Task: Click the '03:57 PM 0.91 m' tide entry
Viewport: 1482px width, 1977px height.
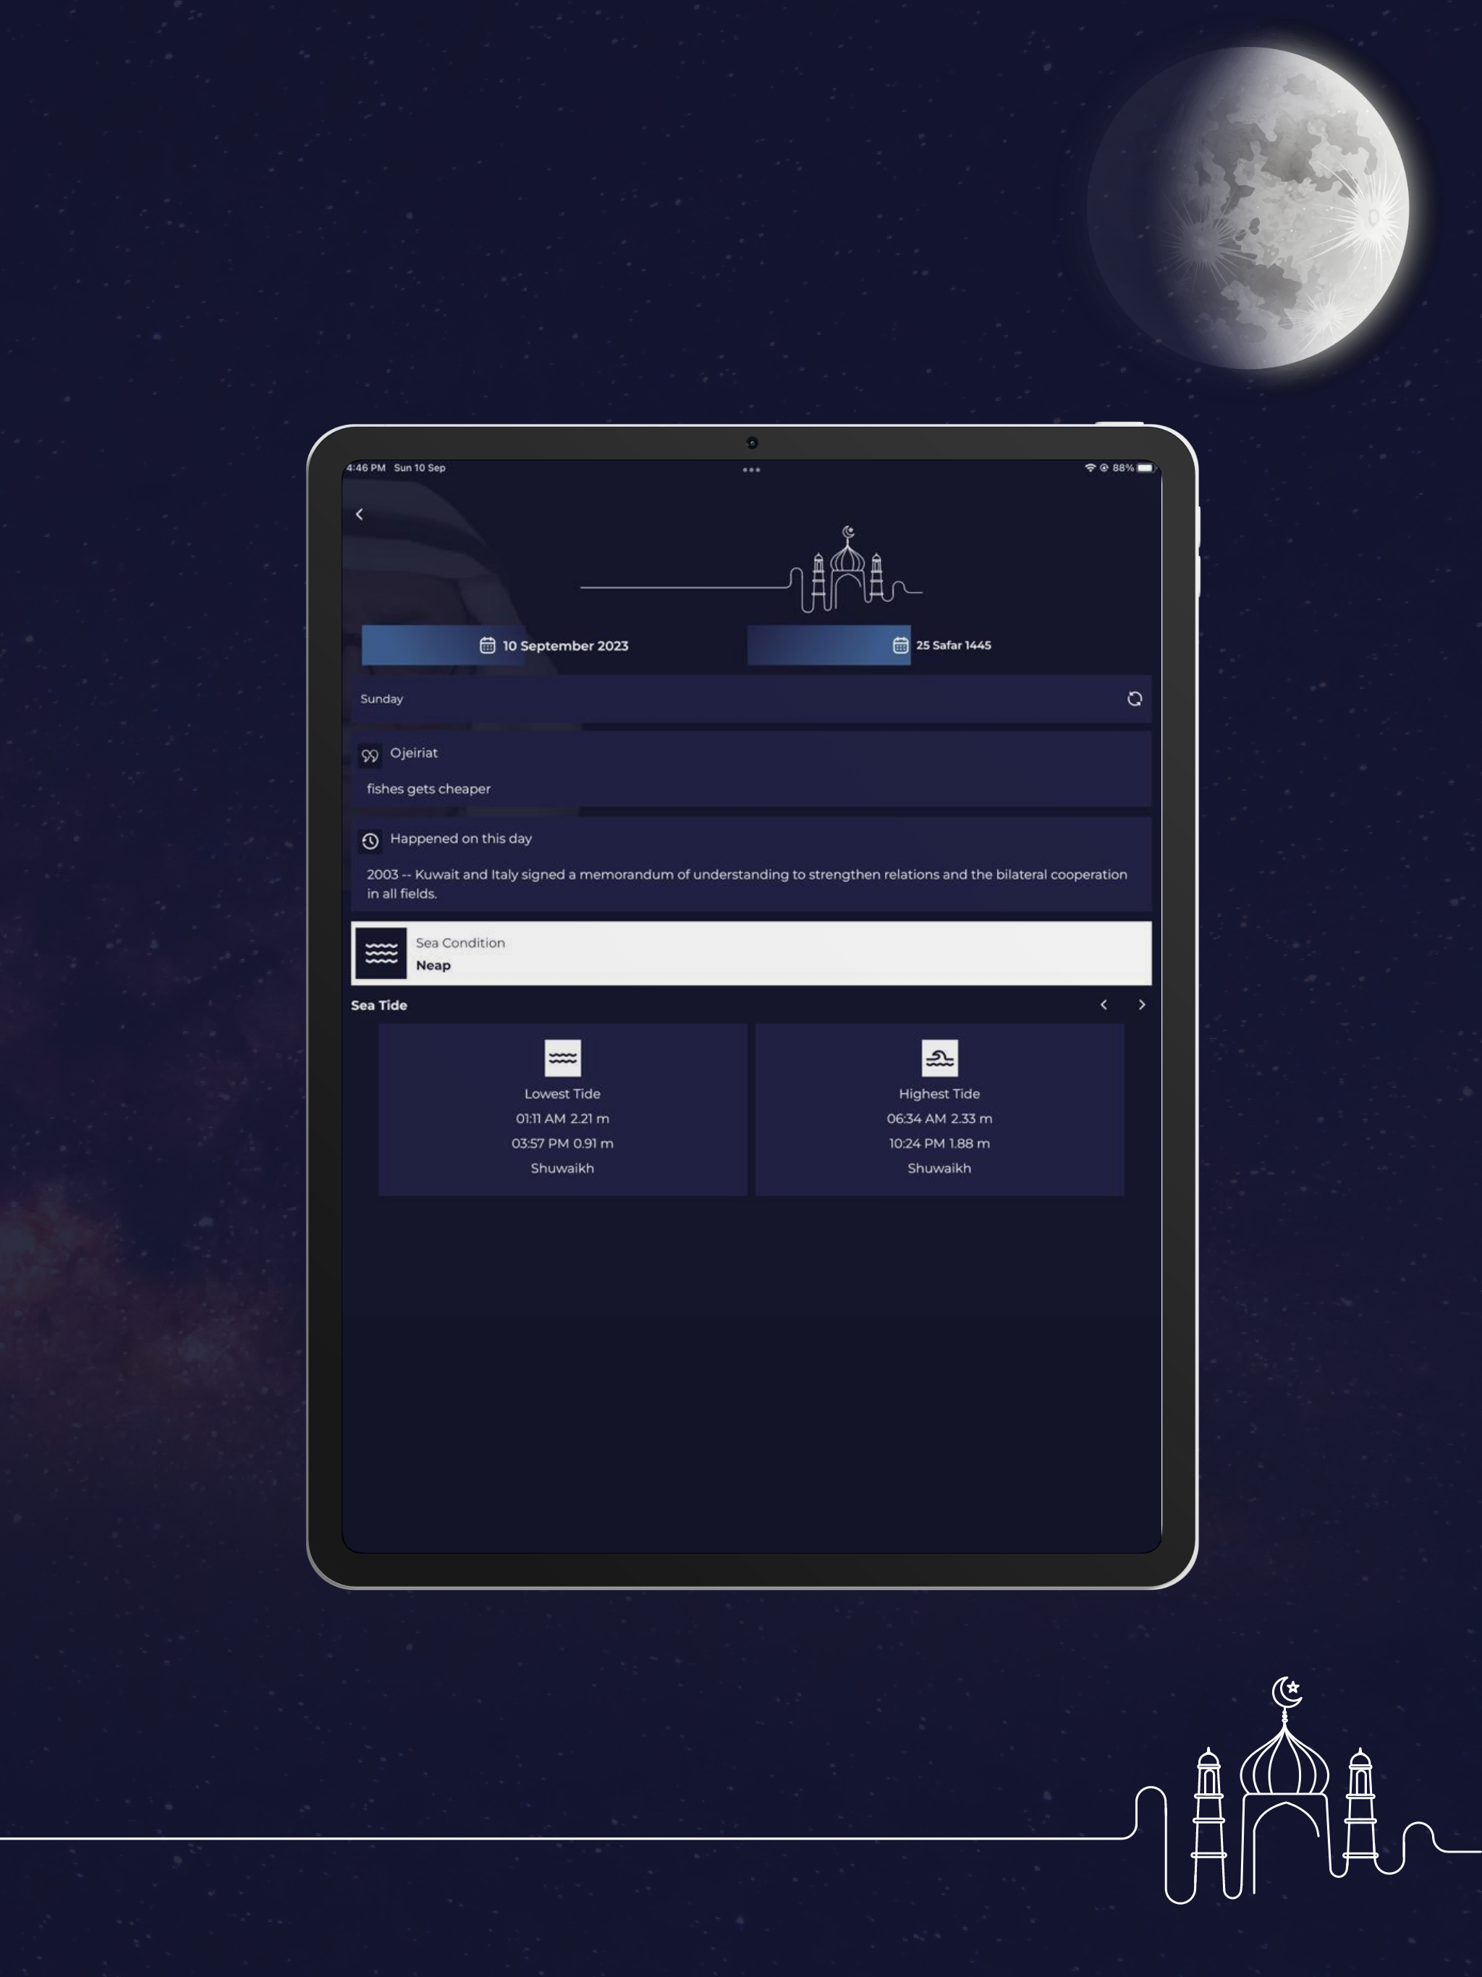Action: (562, 1144)
